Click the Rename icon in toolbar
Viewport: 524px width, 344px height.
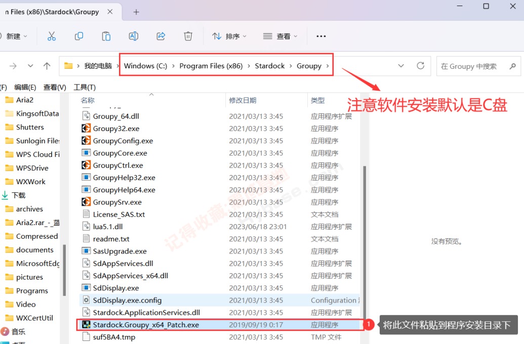coord(133,36)
